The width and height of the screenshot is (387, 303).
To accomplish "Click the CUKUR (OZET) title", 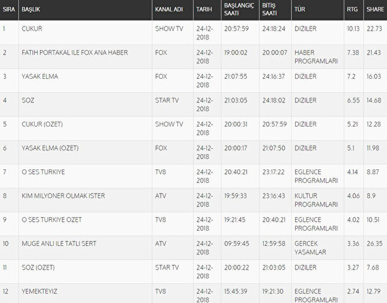I will pos(44,124).
